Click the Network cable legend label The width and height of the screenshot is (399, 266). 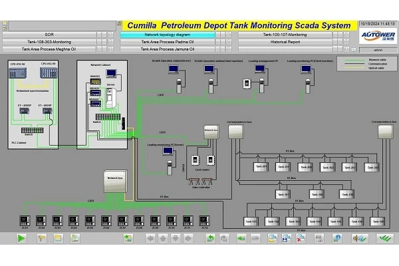[x=377, y=60]
